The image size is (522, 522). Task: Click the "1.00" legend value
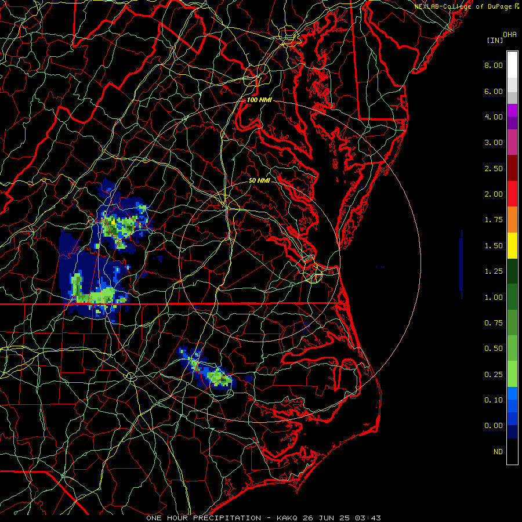[494, 297]
